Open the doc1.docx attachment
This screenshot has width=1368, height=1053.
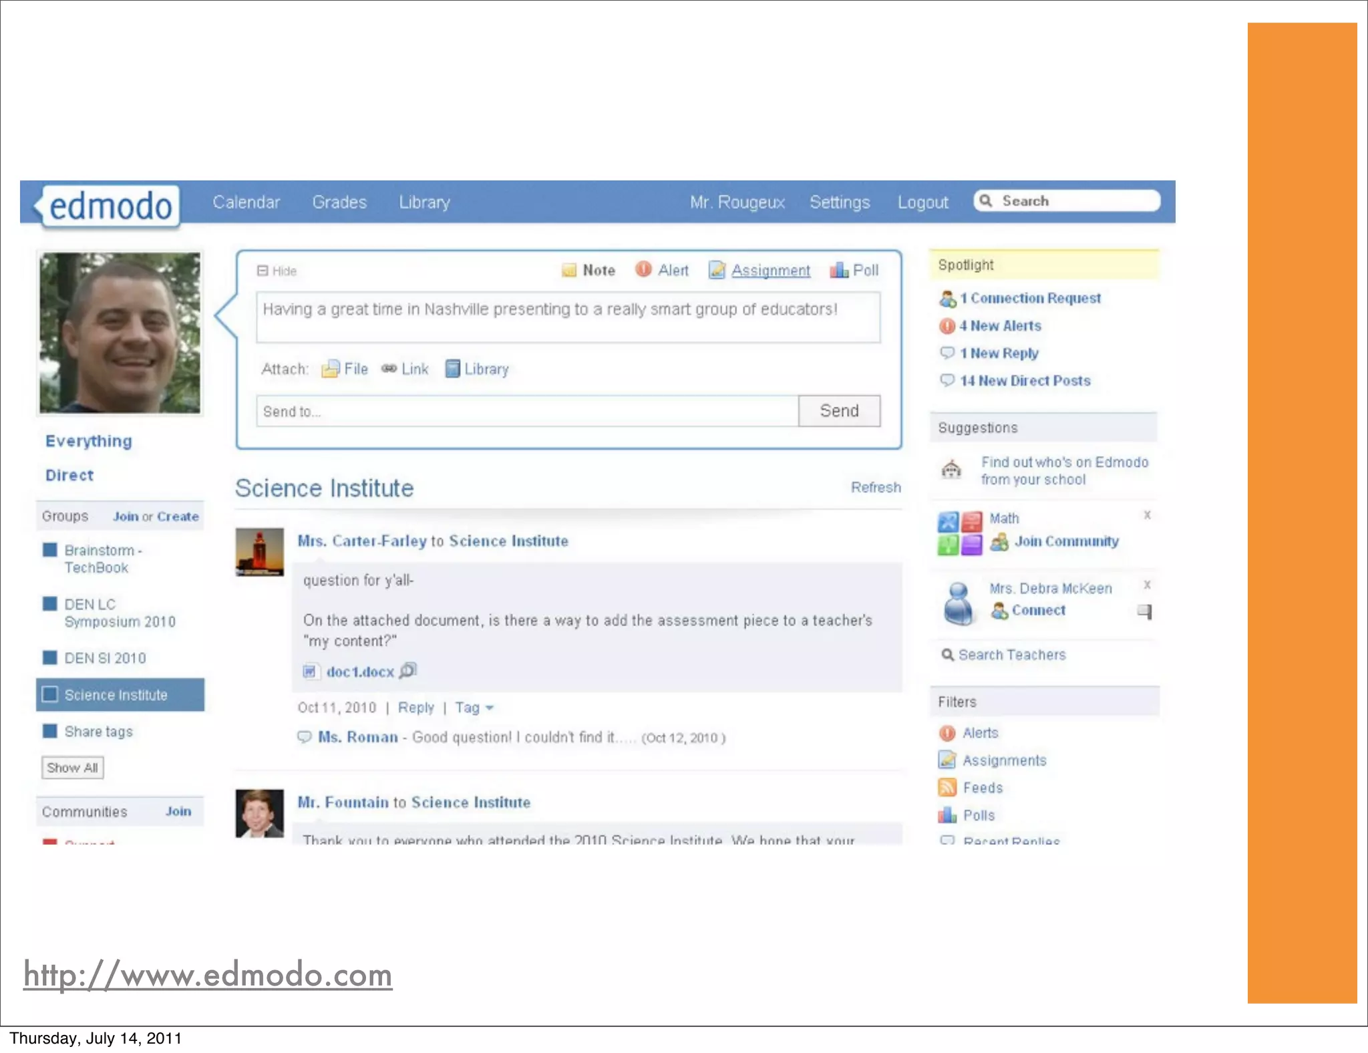pos(360,671)
